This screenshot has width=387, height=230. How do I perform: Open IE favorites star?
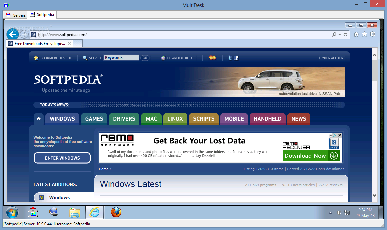pyautogui.click(x=364, y=34)
